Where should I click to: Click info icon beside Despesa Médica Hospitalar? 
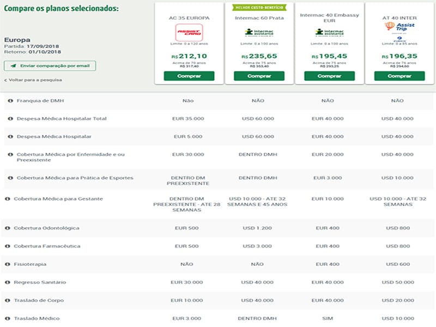point(10,137)
